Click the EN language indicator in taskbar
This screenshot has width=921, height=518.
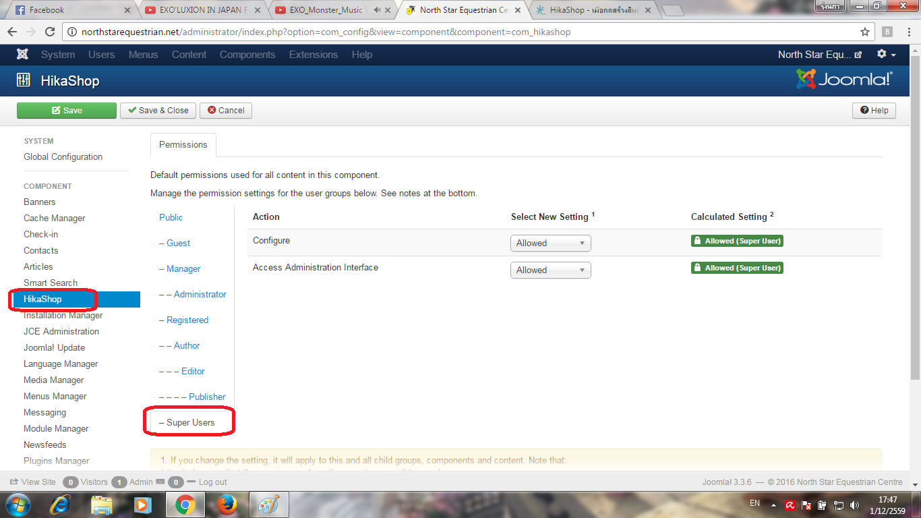(x=754, y=503)
